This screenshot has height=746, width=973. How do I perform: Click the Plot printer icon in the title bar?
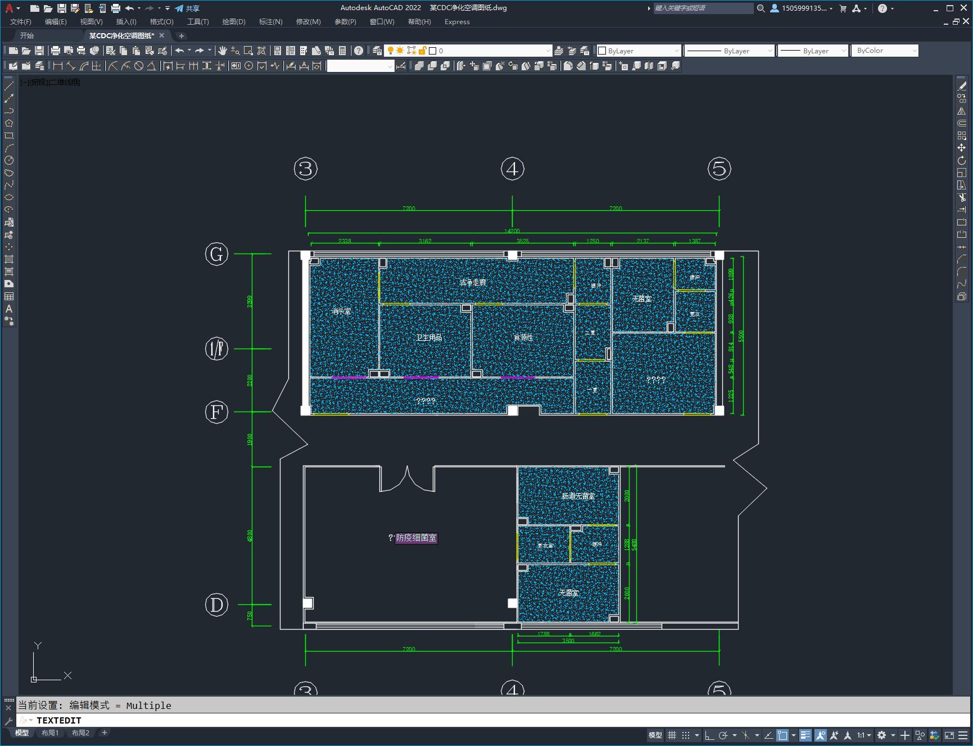(x=116, y=8)
